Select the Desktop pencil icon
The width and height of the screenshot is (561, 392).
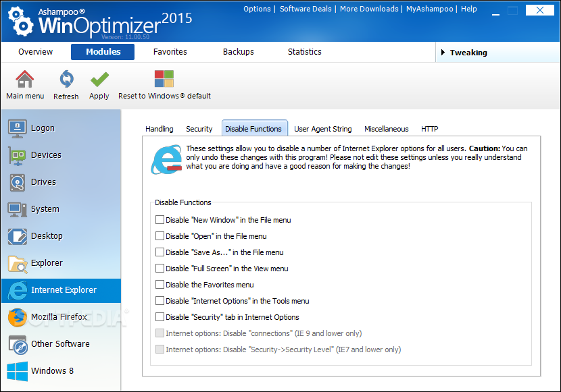17,236
